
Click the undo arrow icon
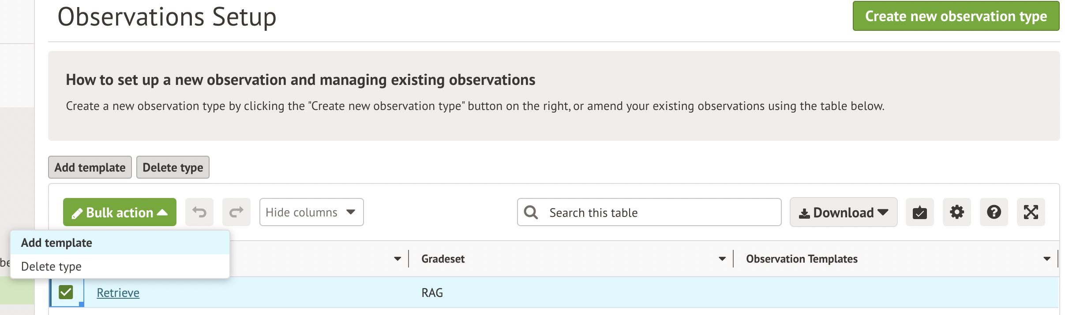(x=199, y=212)
